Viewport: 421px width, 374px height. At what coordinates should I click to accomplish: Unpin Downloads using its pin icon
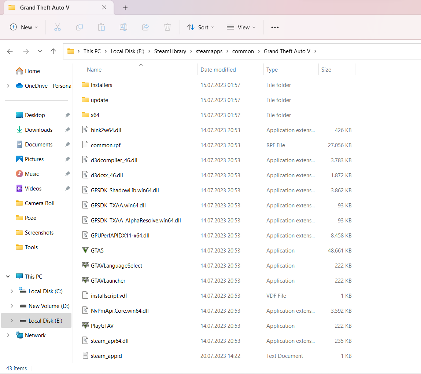point(68,130)
